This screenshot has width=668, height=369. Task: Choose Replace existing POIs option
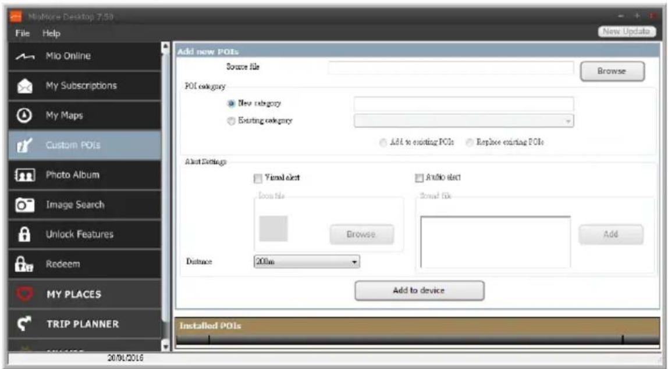(470, 142)
